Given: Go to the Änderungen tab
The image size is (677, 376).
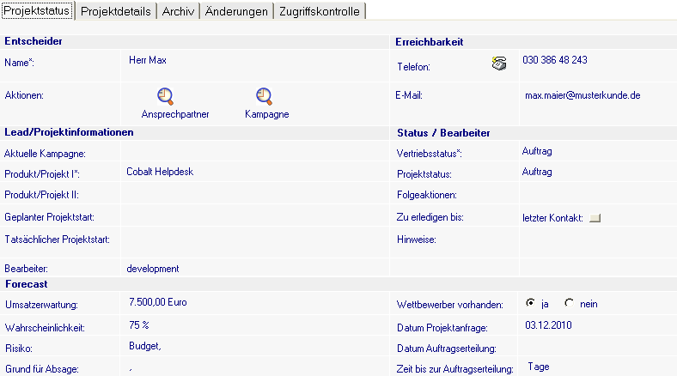Looking at the screenshot, I should [238, 11].
